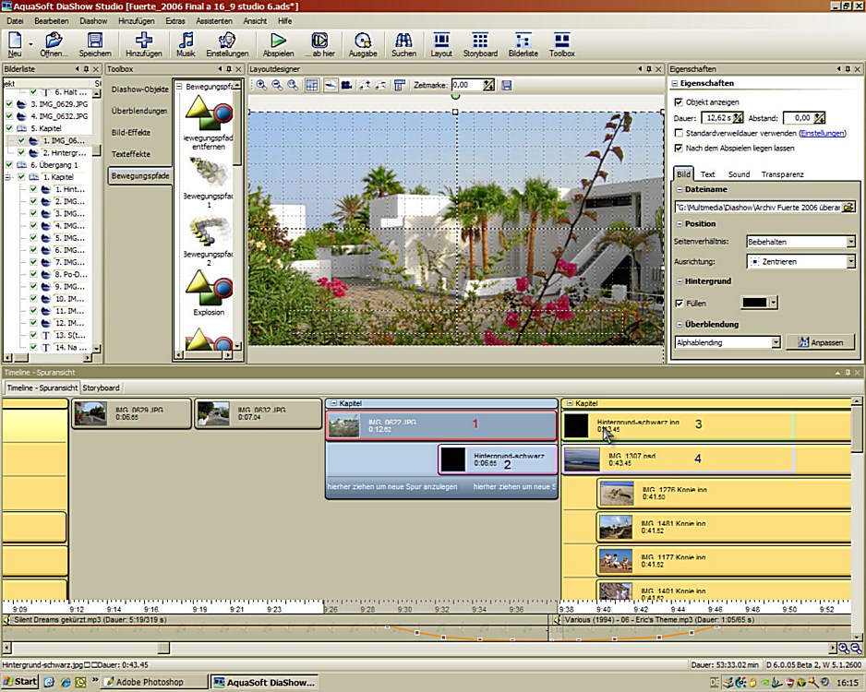Click the Ausgabe output icon
Viewport: 866px width, 692px height.
point(363,41)
